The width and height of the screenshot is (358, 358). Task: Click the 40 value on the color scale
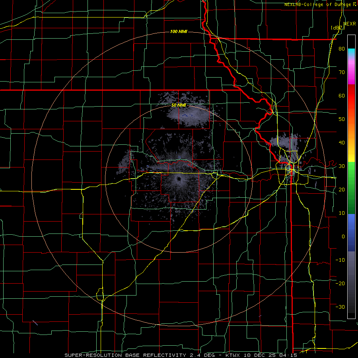(x=342, y=143)
